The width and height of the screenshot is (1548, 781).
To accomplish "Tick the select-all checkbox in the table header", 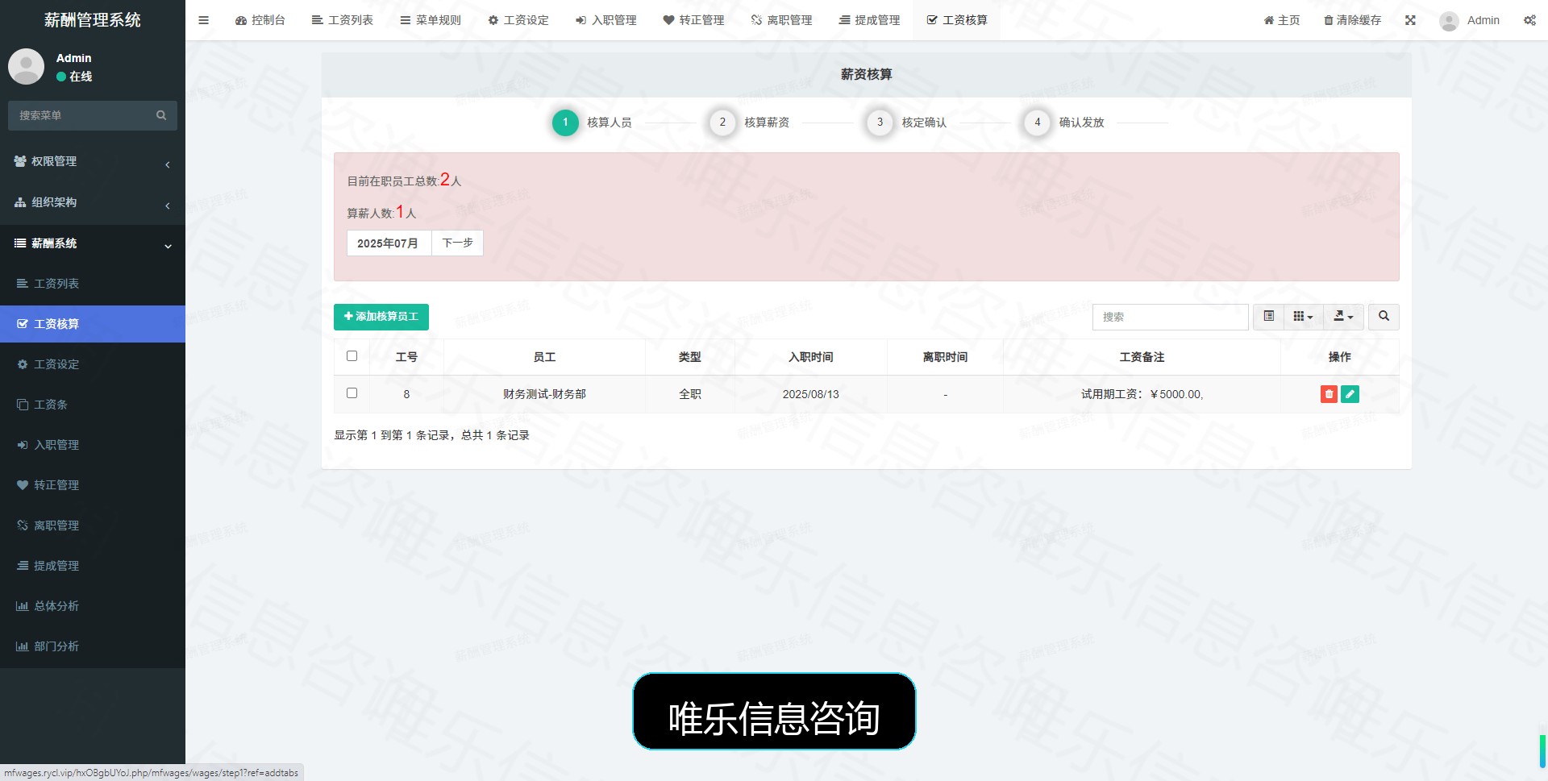I will [x=352, y=356].
